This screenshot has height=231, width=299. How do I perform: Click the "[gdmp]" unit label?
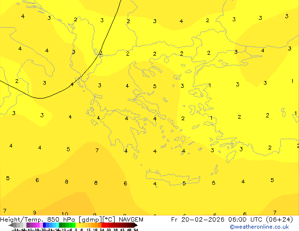click(91, 220)
